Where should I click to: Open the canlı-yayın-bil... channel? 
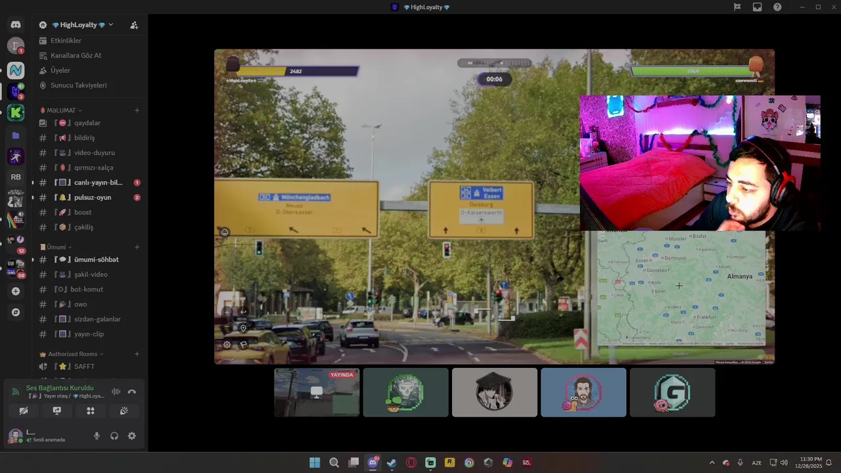[x=90, y=183]
